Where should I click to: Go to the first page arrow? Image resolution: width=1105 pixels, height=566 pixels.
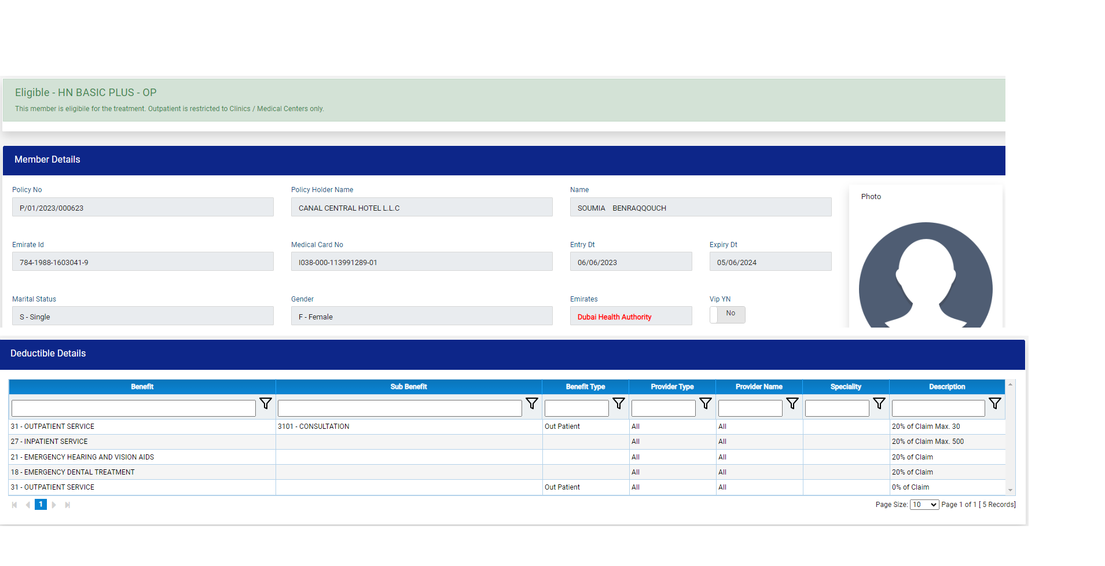14,505
